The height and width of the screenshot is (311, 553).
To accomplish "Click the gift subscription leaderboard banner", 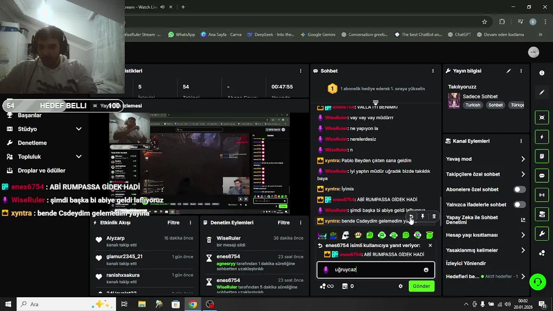I will click(376, 89).
